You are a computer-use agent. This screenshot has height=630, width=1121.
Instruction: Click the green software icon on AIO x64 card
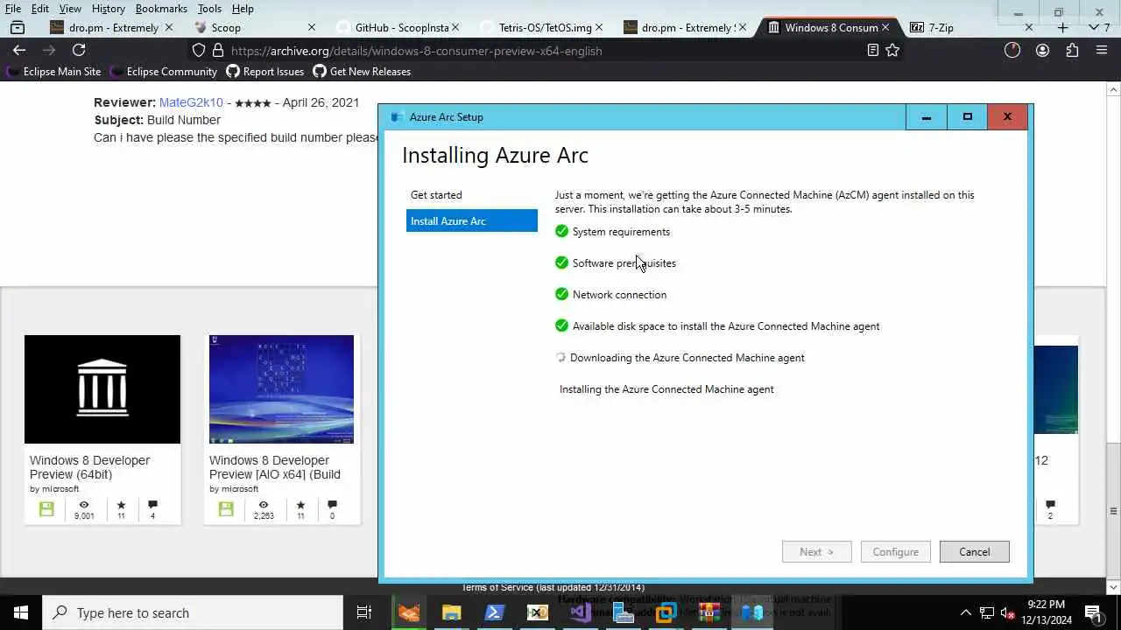point(226,508)
